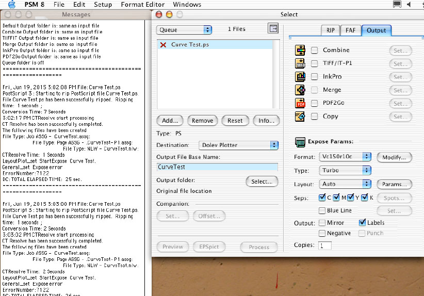The height and width of the screenshot is (296, 424).
Task: Click the volume speaker icon
Action: [409, 4]
